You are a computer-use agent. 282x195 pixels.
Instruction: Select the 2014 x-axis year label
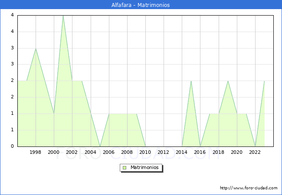182,152
